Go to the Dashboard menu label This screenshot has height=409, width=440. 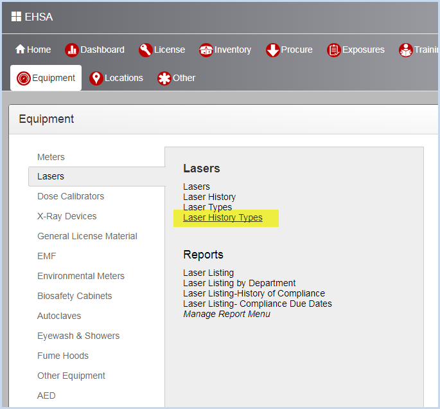(x=102, y=50)
